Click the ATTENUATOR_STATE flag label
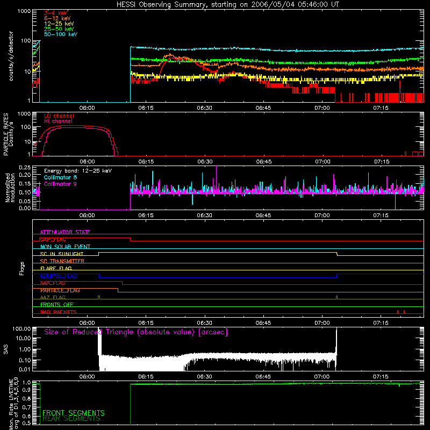This screenshot has height=430, width=430. (x=65, y=232)
